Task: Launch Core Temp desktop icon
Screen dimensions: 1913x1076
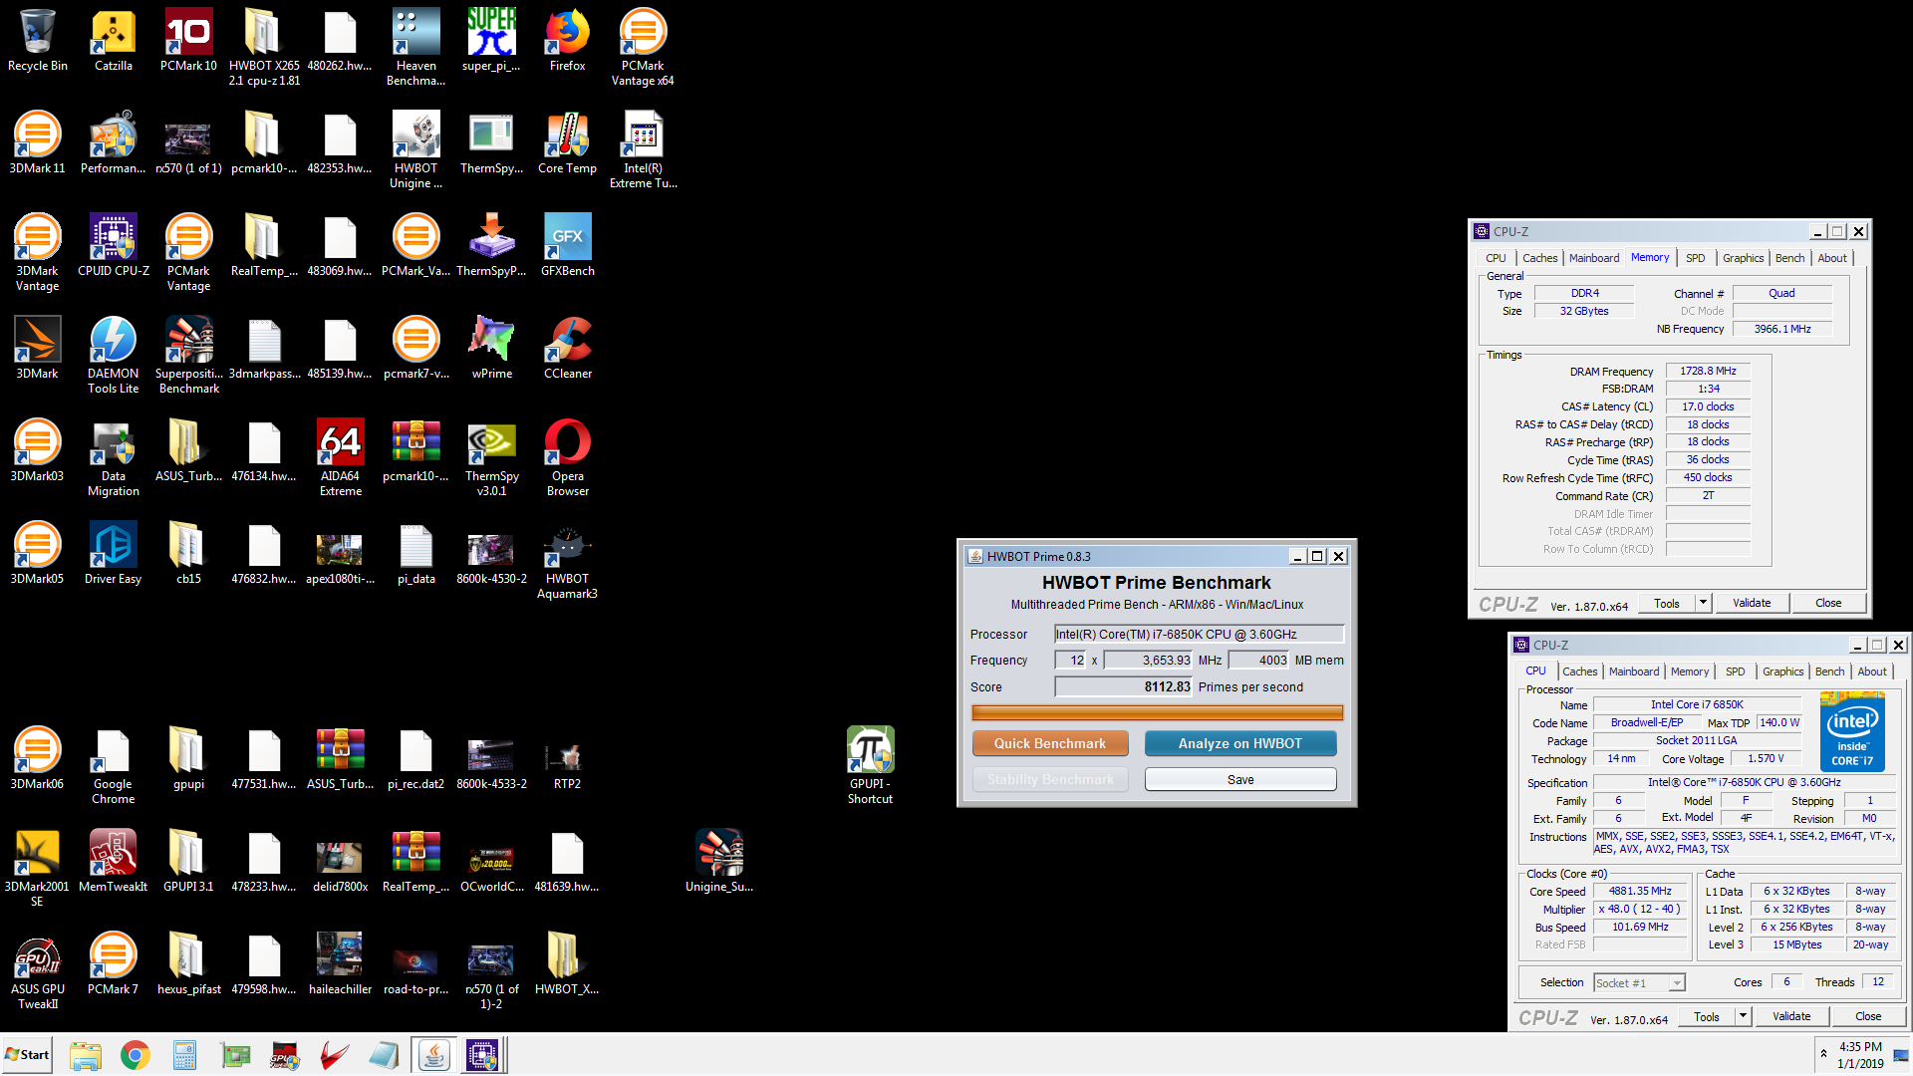Action: (567, 143)
